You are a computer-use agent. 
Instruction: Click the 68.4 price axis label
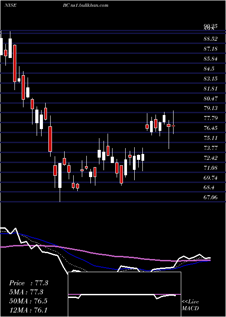209,187
